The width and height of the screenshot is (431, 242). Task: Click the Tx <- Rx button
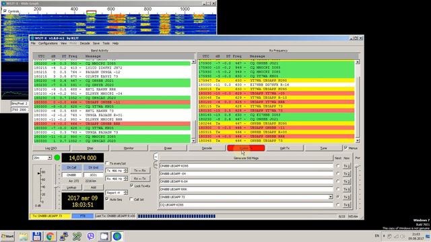(x=140, y=170)
